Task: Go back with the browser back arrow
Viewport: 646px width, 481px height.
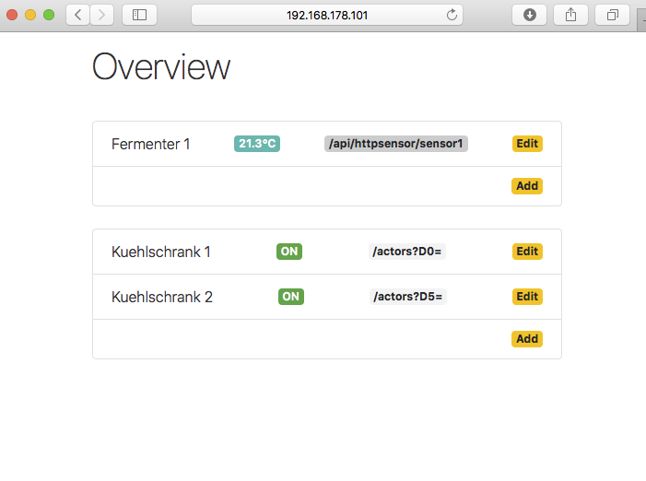Action: coord(77,16)
